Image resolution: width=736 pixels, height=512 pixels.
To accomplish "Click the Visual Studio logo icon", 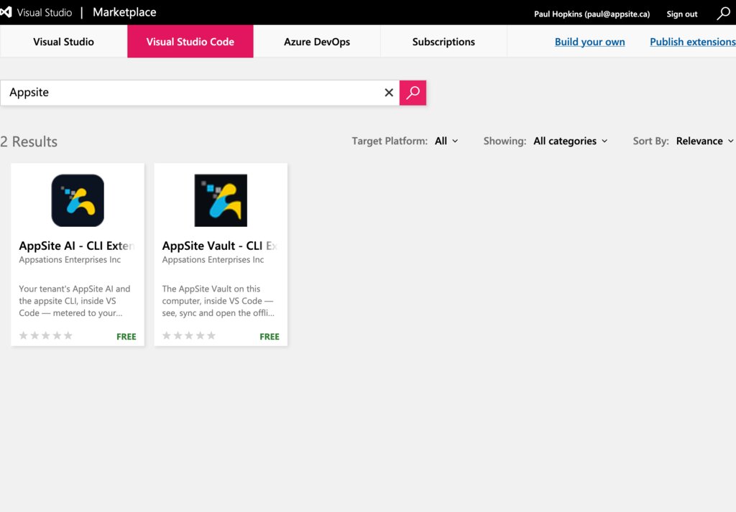I will [6, 12].
